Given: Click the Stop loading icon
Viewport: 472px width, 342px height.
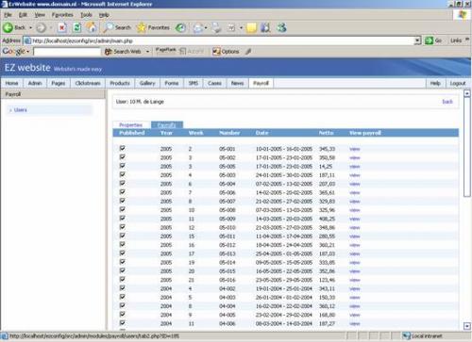Looking at the screenshot, I should pos(62,27).
